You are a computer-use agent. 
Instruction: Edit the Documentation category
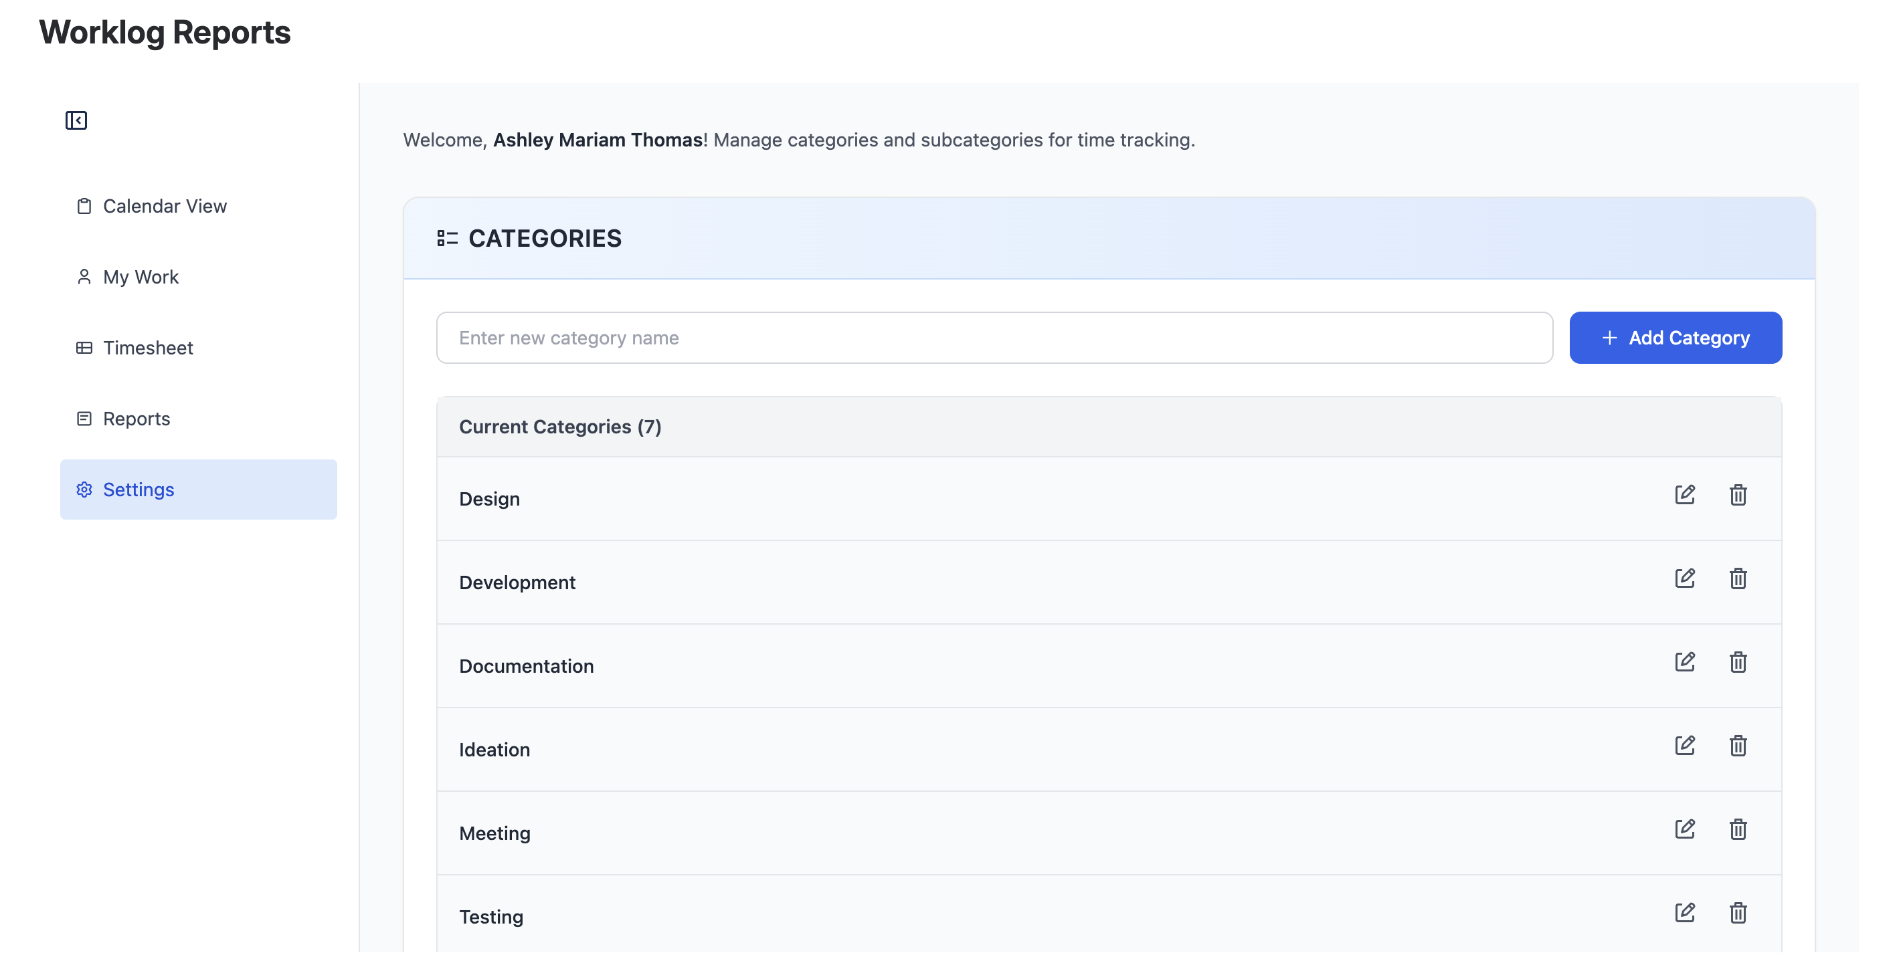click(1684, 661)
